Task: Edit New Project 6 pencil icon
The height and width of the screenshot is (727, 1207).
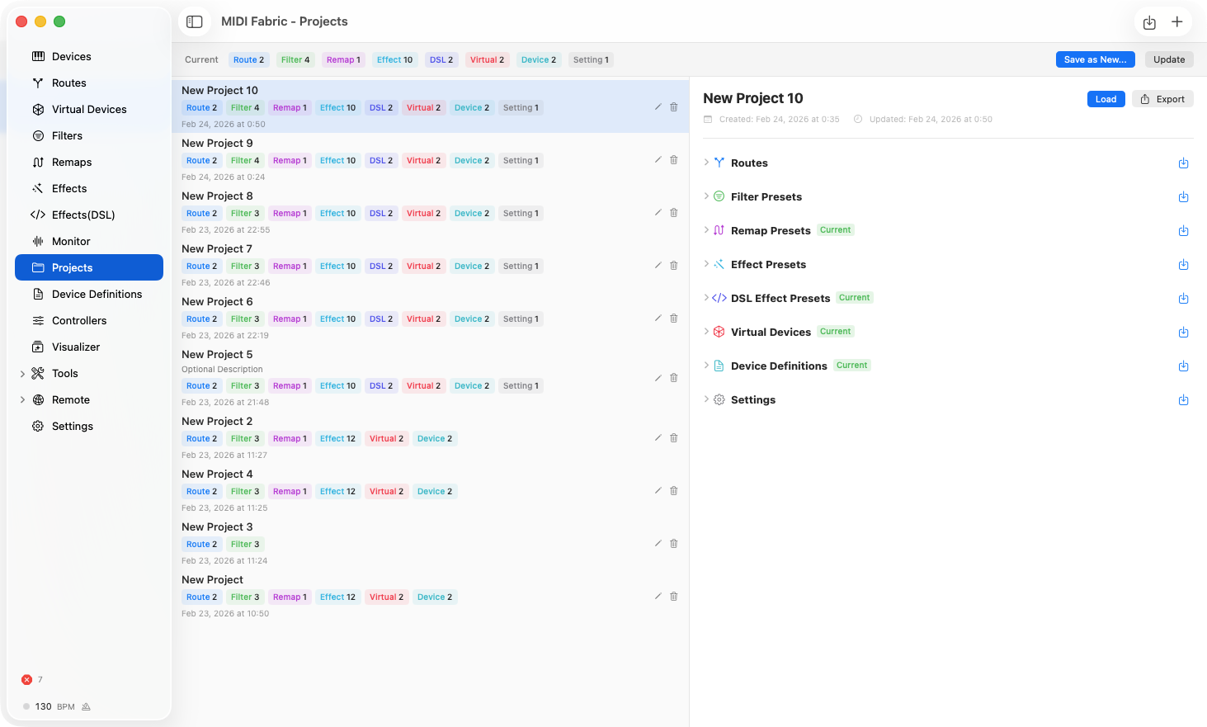Action: point(658,319)
